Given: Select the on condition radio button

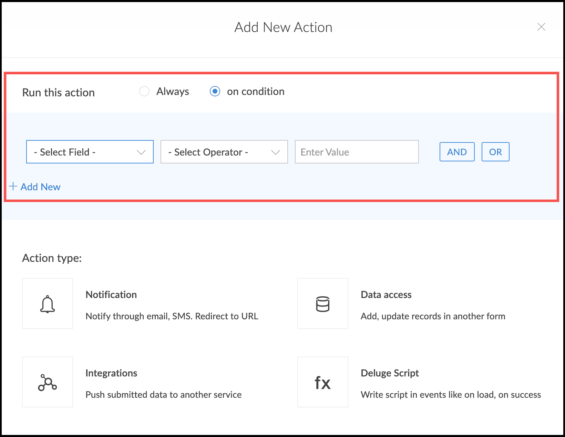Looking at the screenshot, I should [x=215, y=92].
